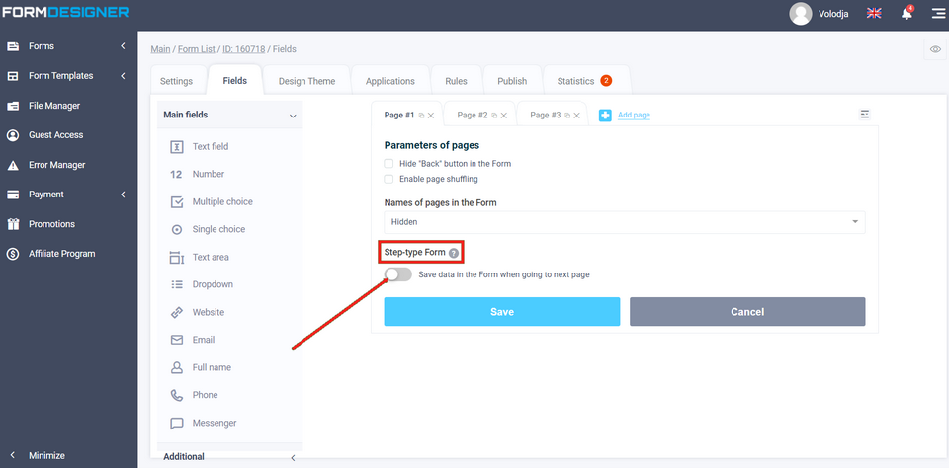Check Hide "Back" button in the Form

point(389,163)
